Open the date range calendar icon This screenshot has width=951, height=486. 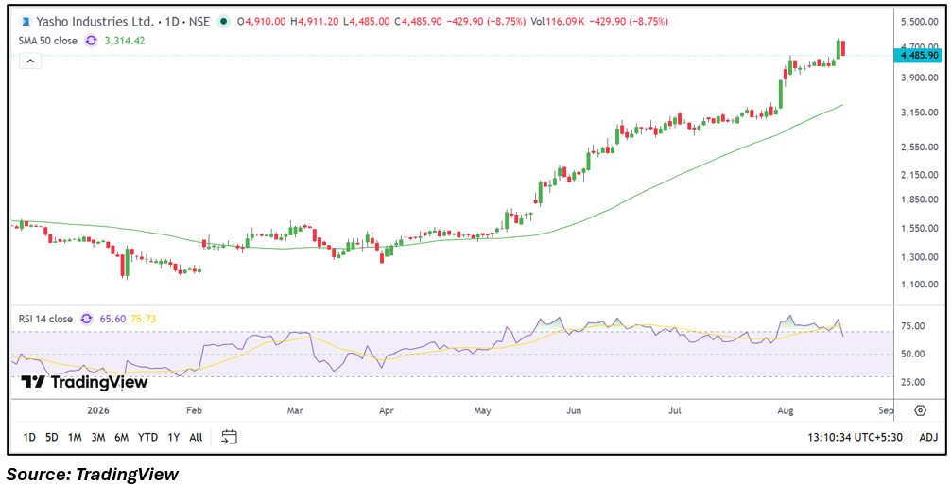(x=230, y=437)
